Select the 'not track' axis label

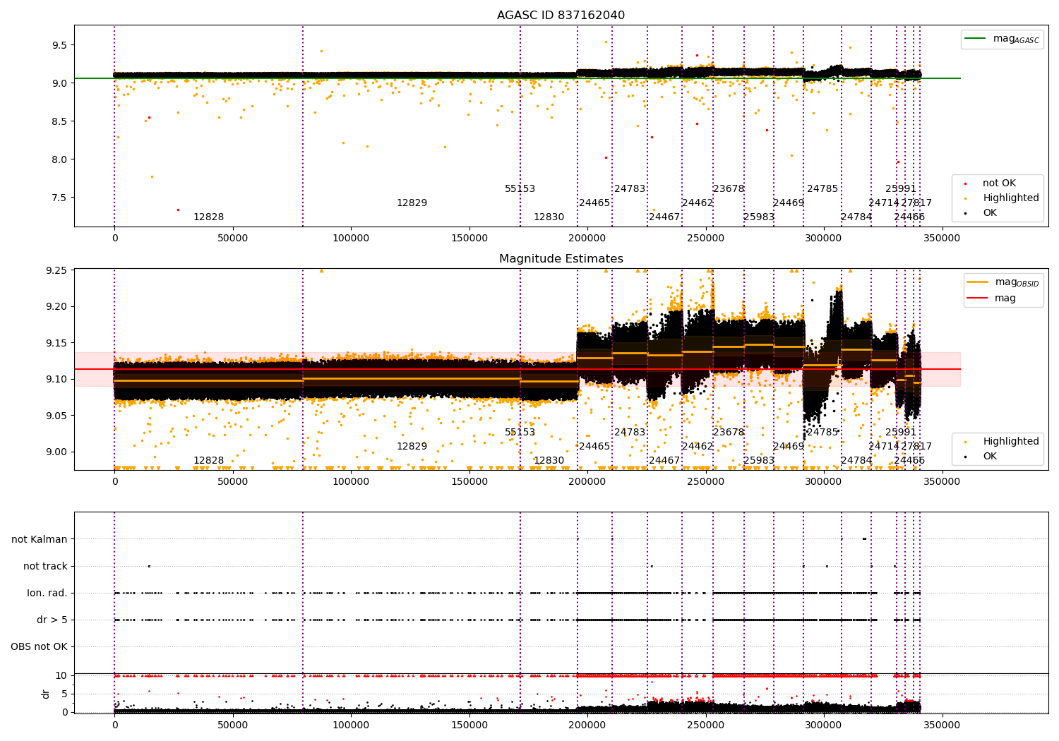point(45,567)
